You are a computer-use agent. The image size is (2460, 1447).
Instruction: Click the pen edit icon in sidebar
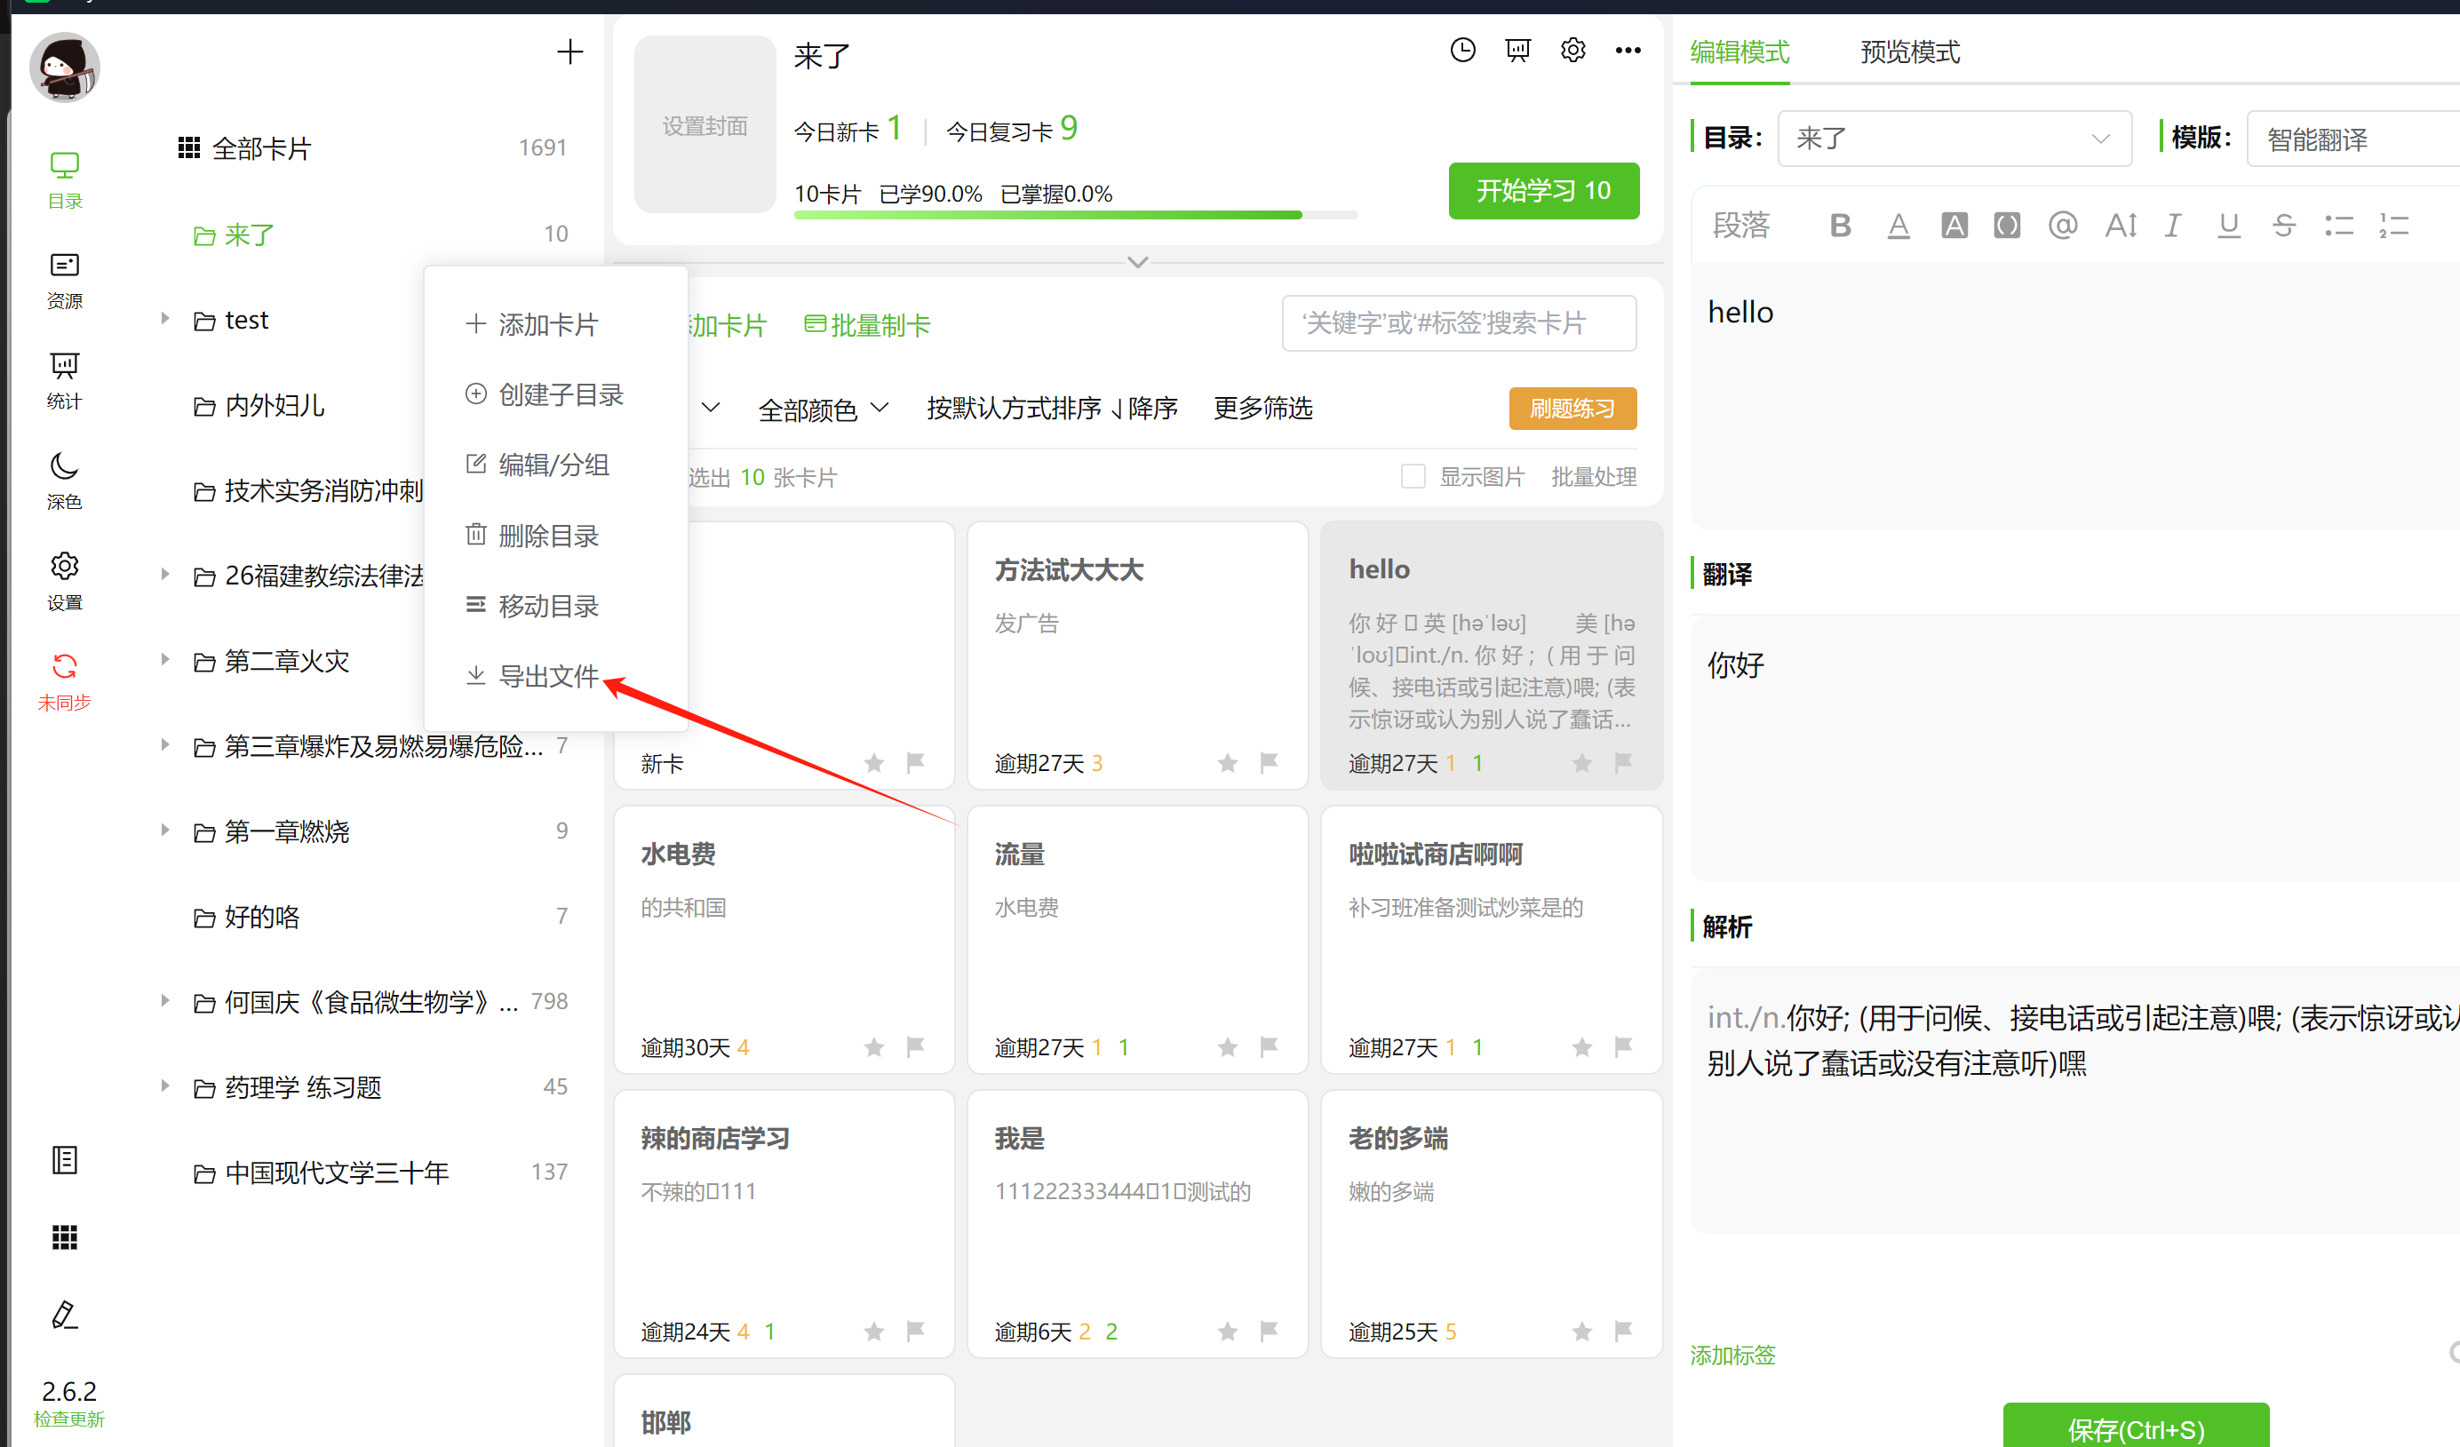coord(65,1316)
